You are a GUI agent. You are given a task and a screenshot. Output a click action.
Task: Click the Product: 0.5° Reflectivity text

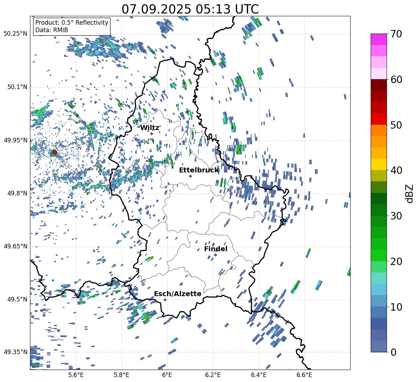[x=72, y=22]
